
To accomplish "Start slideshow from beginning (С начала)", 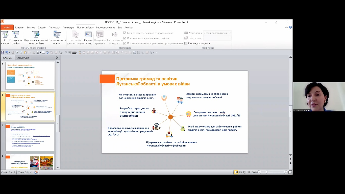I will tap(5, 38).
